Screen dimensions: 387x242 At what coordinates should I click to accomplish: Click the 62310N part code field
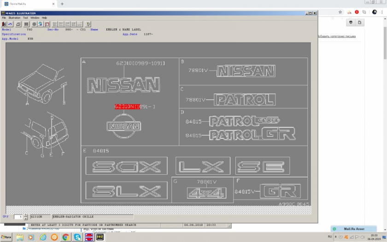pos(41,217)
